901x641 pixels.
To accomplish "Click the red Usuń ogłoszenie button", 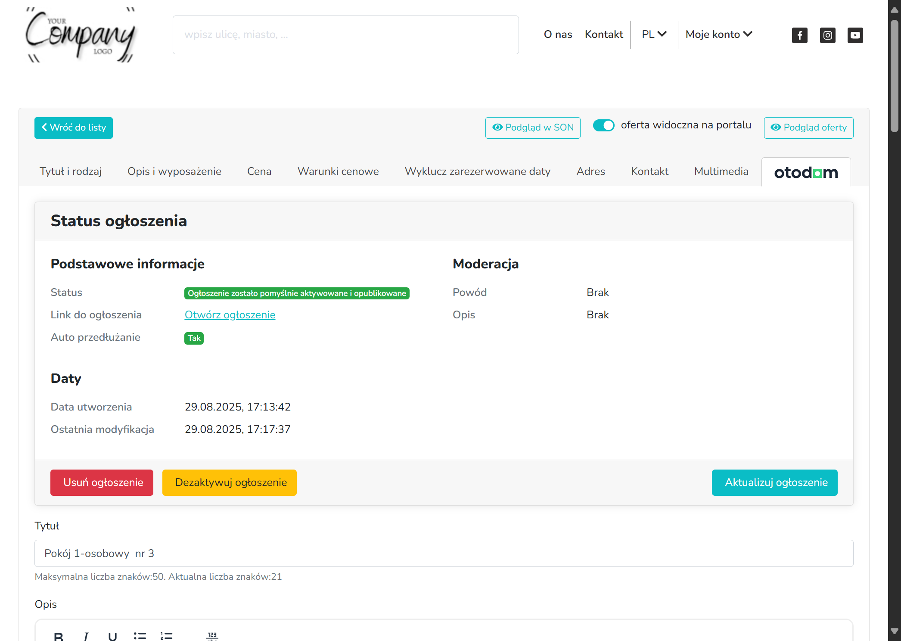I will (102, 482).
